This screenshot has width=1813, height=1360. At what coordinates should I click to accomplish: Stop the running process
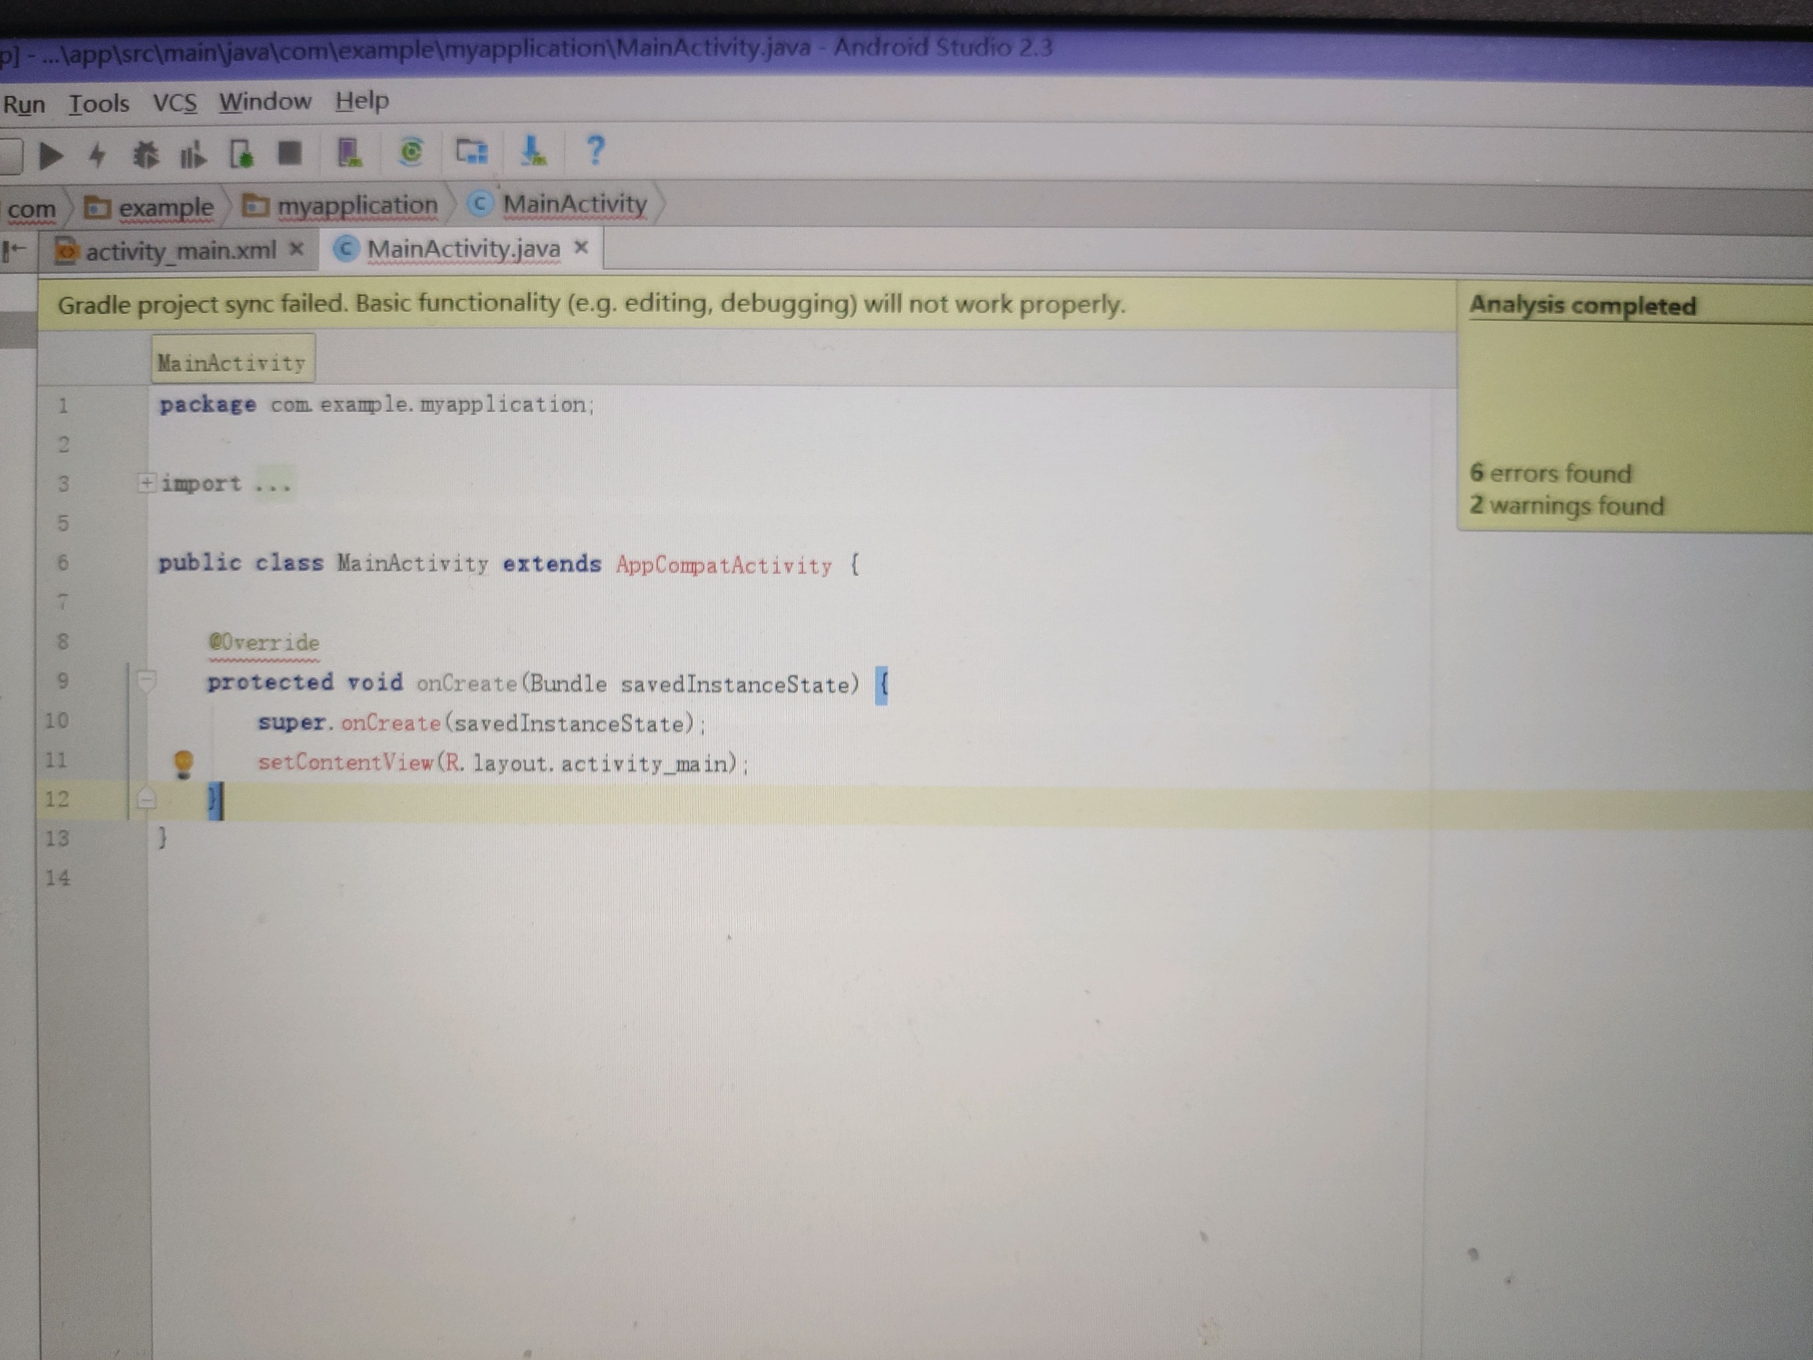pyautogui.click(x=289, y=152)
